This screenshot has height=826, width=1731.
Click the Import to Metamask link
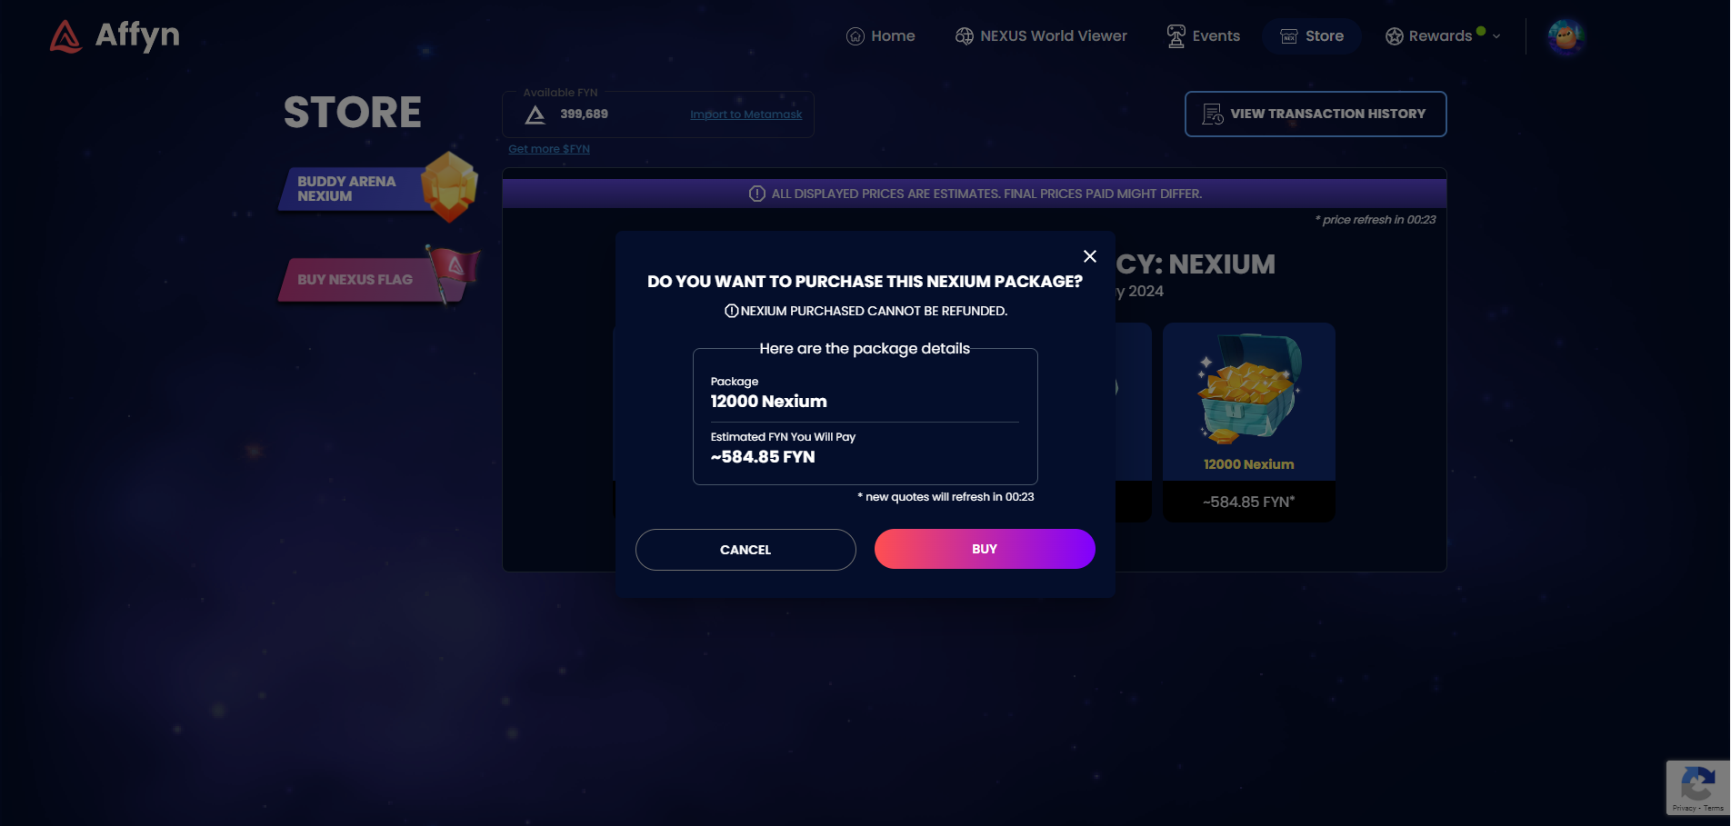[x=746, y=114]
